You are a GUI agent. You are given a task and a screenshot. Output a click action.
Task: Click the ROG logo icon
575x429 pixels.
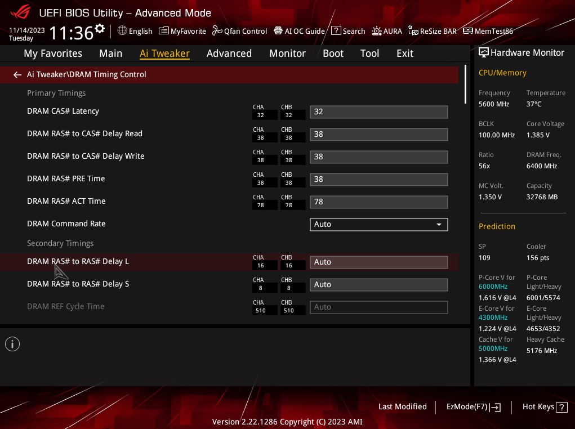coord(20,12)
